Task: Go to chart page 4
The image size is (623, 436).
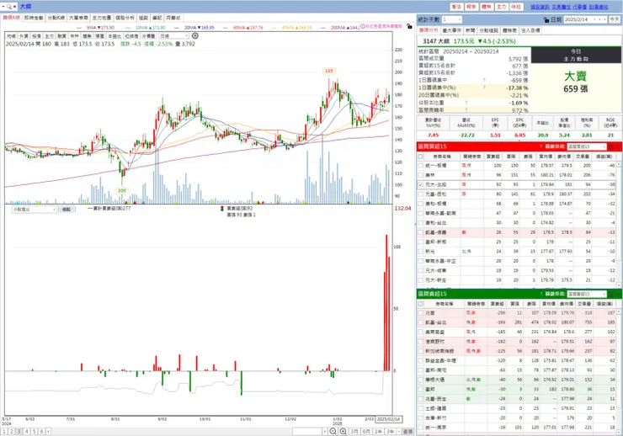Action: pos(27,431)
